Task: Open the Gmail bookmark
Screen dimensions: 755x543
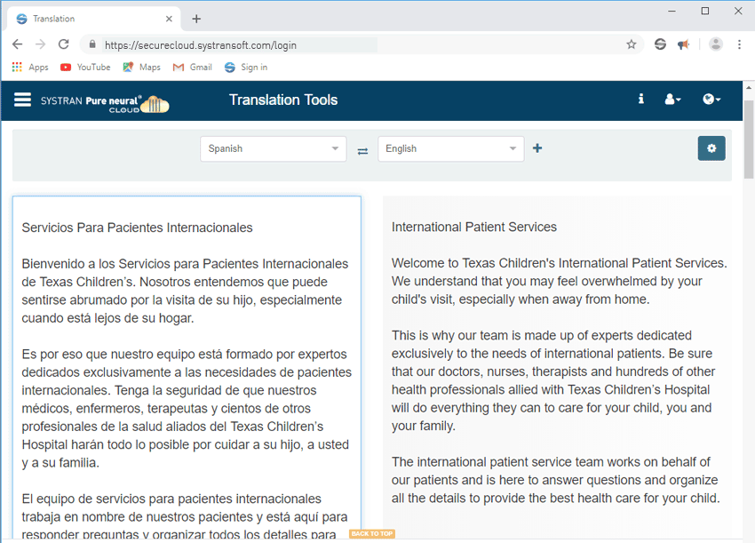Action: [192, 67]
